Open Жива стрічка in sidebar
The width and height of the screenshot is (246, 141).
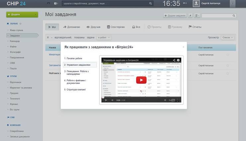click(16, 30)
